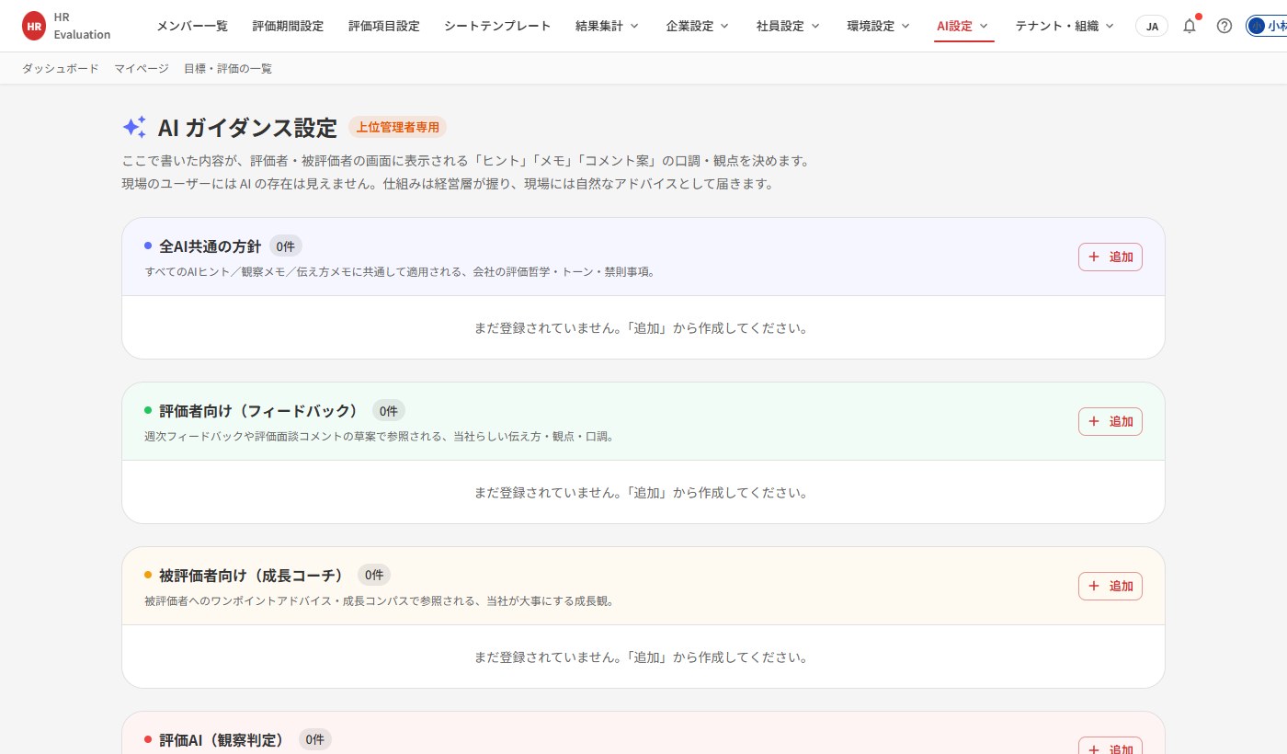Click 0件 badge next to 全AI共通の方針
This screenshot has width=1287, height=754.
tap(286, 246)
